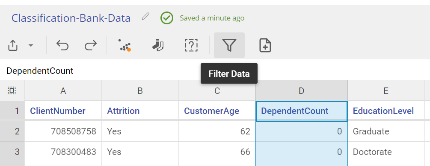The height and width of the screenshot is (166, 430).
Task: Click the DependentCount header cell
Action: pyautogui.click(x=302, y=111)
